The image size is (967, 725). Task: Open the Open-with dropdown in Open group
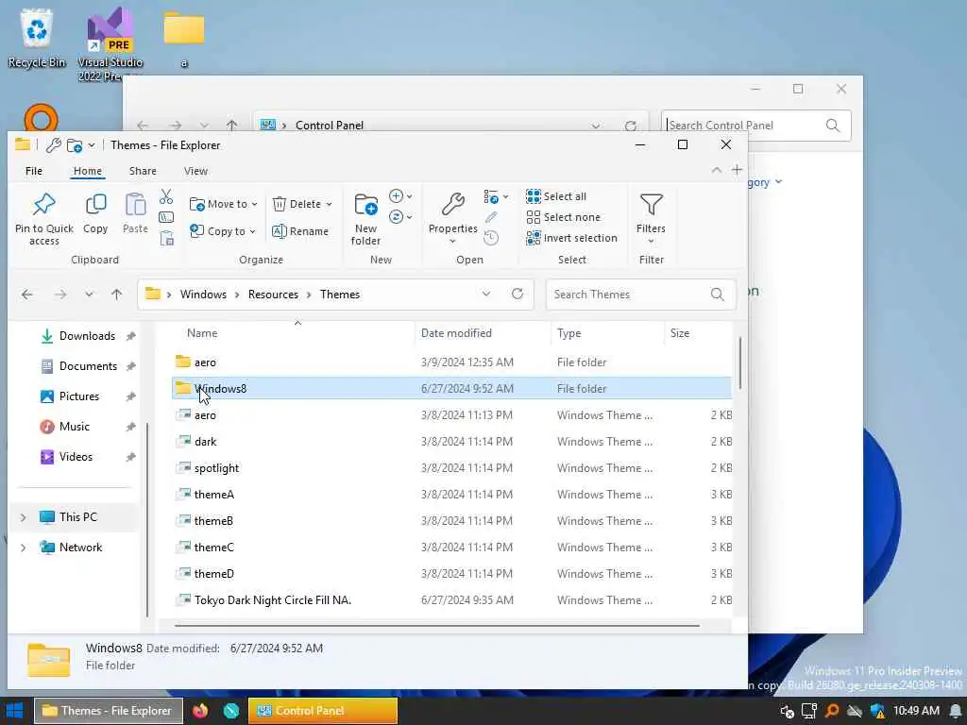pos(496,196)
